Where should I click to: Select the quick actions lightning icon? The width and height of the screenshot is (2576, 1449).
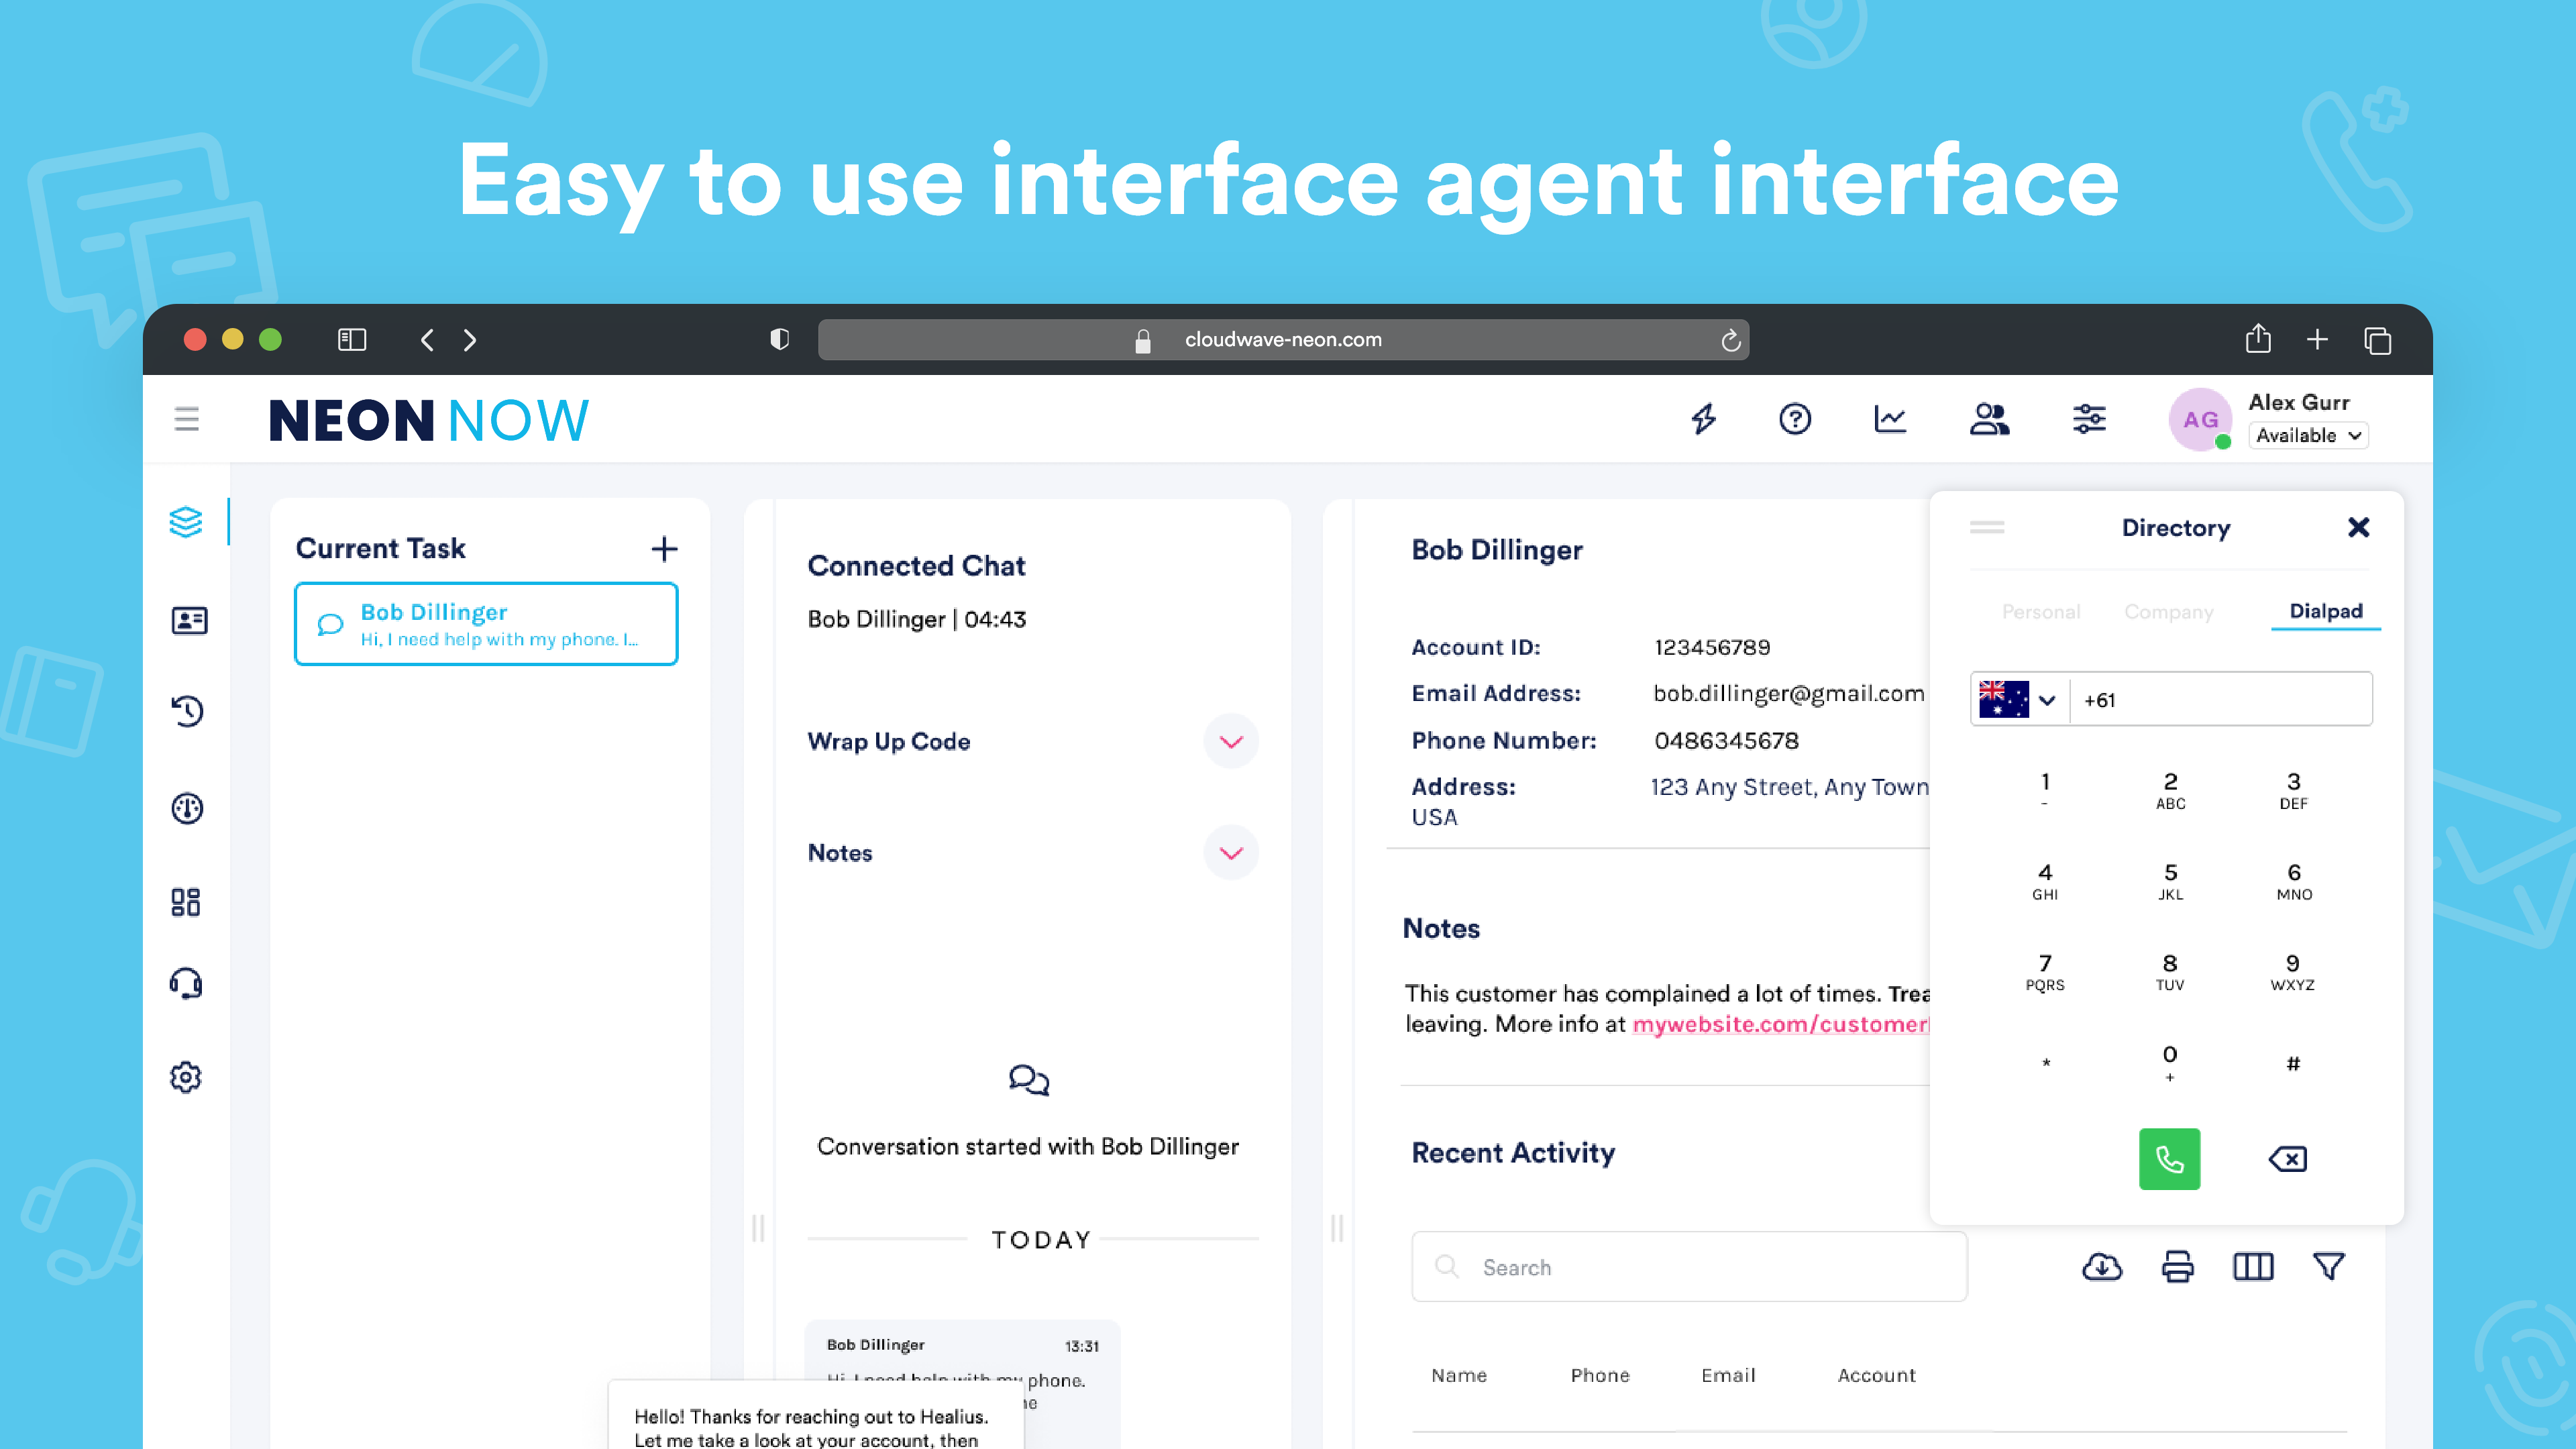[1705, 419]
